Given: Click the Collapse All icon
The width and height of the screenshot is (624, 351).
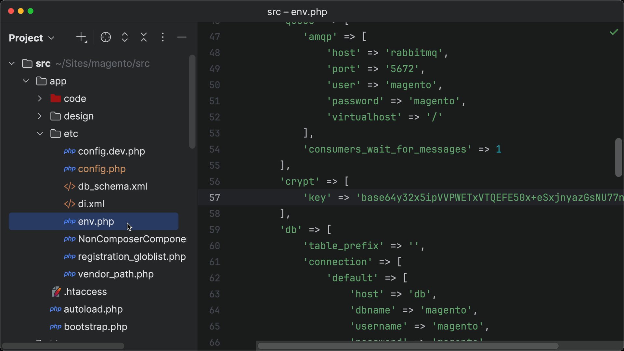Looking at the screenshot, I should tap(144, 37).
